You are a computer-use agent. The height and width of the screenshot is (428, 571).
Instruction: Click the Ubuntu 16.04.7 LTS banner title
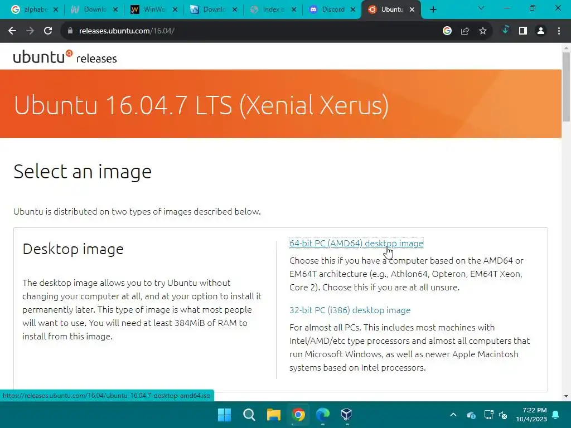201,105
